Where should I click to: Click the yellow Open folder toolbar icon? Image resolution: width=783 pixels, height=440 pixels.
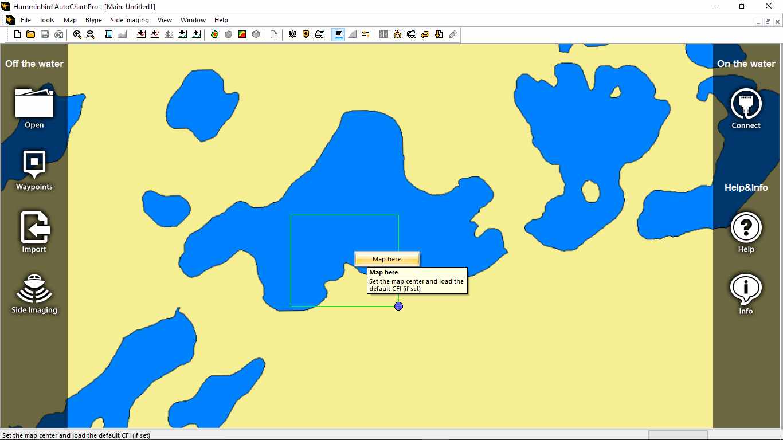click(31, 34)
